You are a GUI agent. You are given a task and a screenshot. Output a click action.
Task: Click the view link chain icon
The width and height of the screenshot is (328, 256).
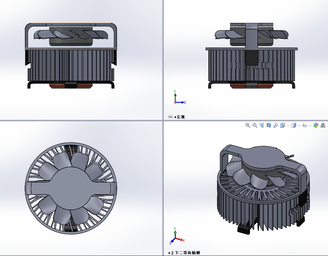pyautogui.click(x=170, y=117)
